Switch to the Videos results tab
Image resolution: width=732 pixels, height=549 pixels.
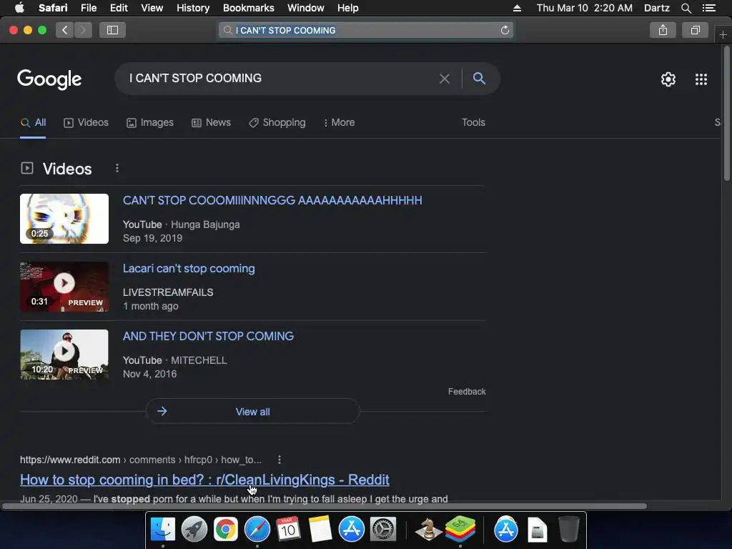coord(86,122)
